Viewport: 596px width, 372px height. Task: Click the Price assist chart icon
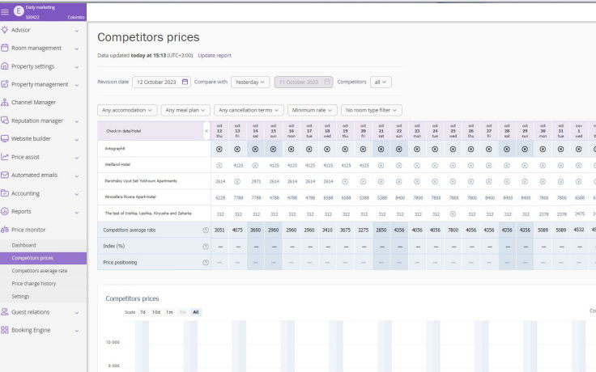pyautogui.click(x=5, y=157)
